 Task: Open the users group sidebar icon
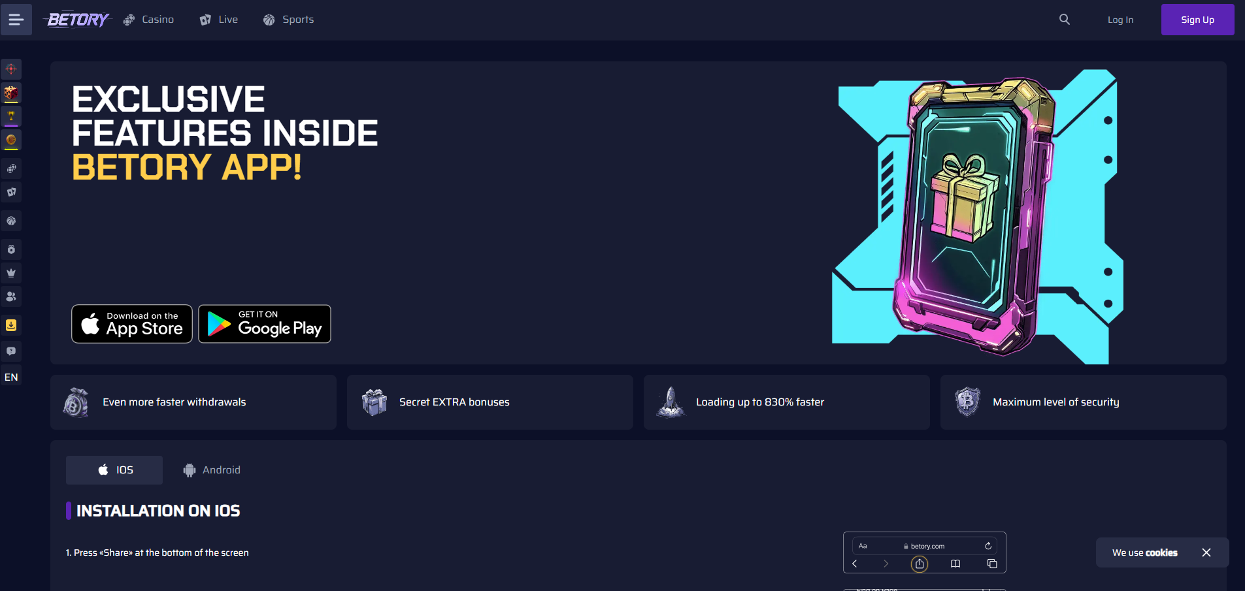(11, 296)
